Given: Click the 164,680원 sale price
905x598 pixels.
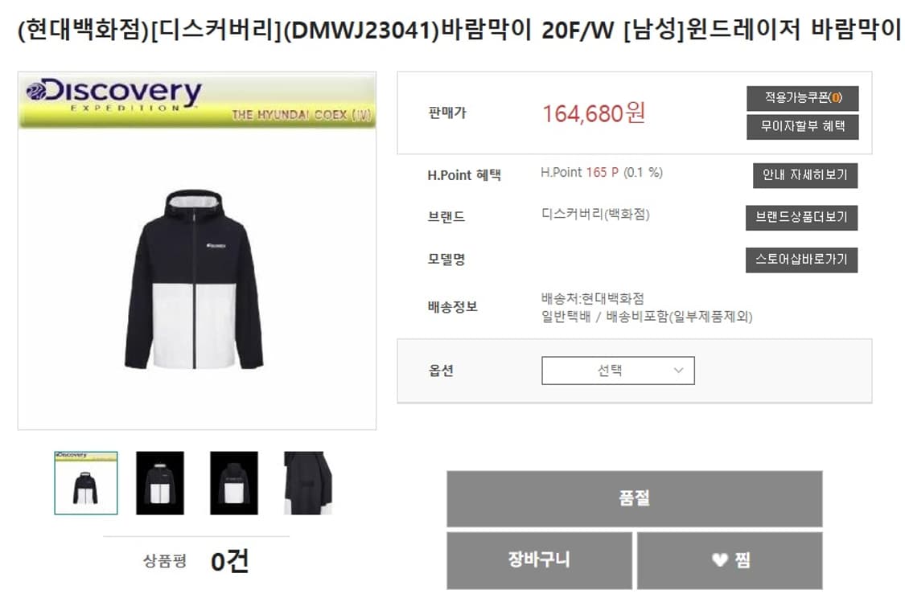Looking at the screenshot, I should tap(594, 113).
